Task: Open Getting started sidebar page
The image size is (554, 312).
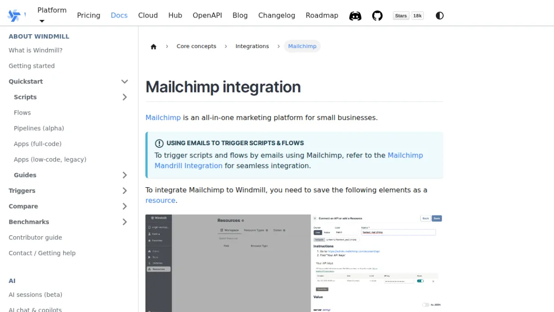Action: click(x=31, y=66)
